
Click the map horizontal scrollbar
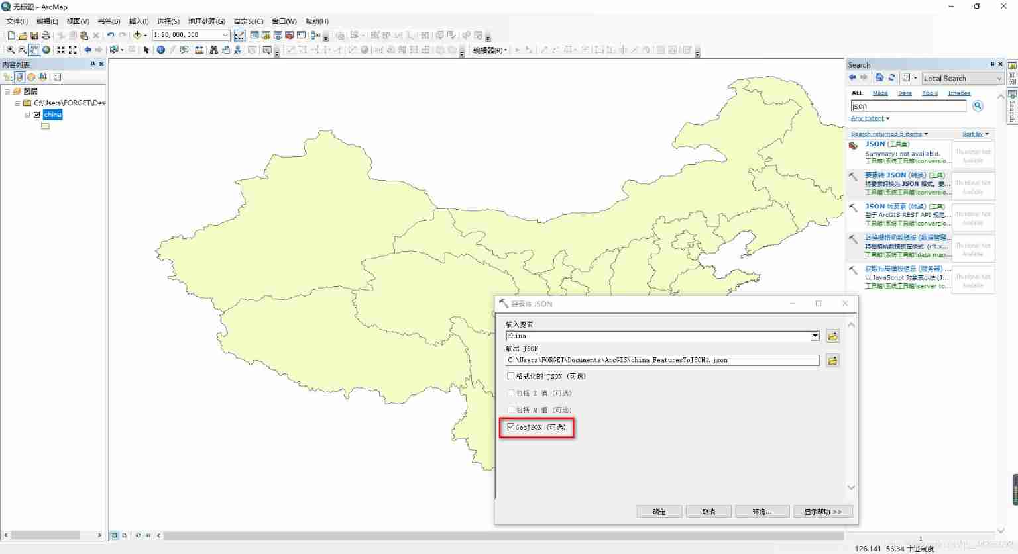click(x=504, y=535)
